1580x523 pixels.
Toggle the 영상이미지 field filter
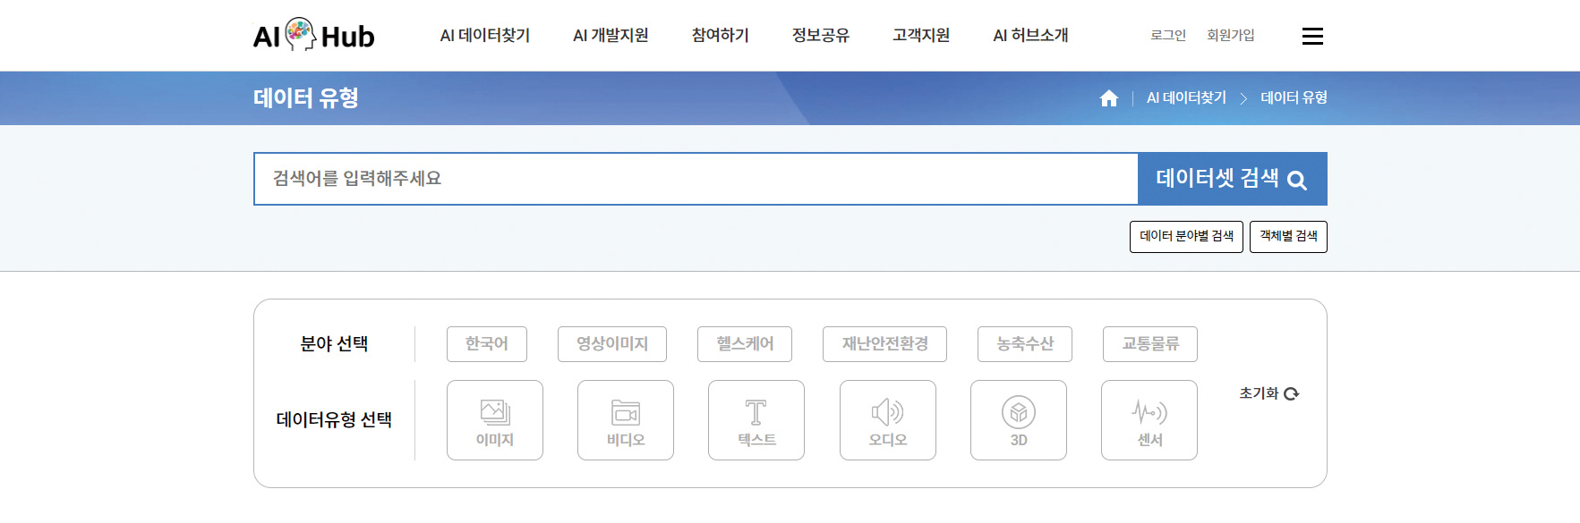click(x=612, y=344)
